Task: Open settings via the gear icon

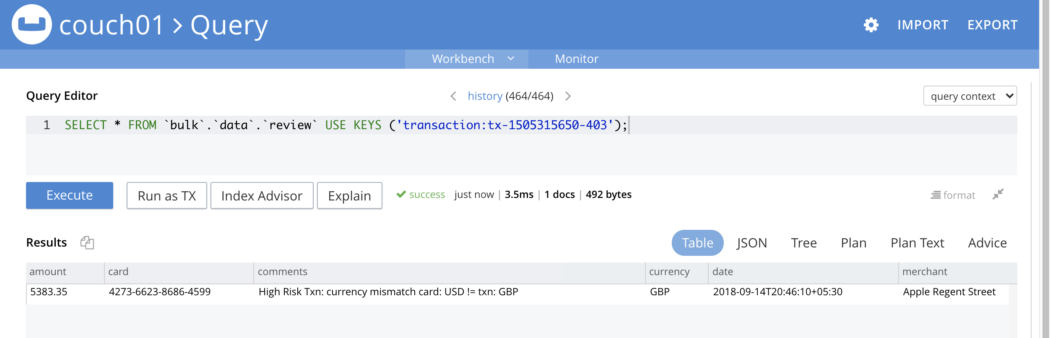Action: pyautogui.click(x=871, y=25)
